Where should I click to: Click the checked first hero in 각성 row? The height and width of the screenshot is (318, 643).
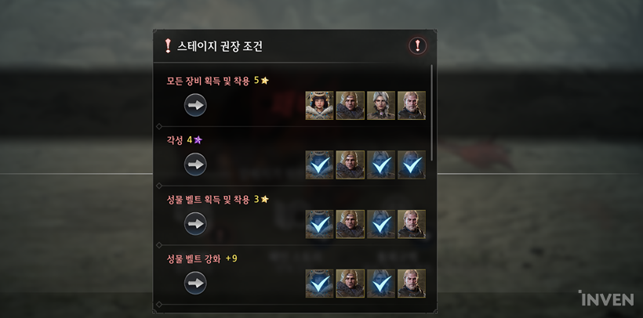click(319, 164)
